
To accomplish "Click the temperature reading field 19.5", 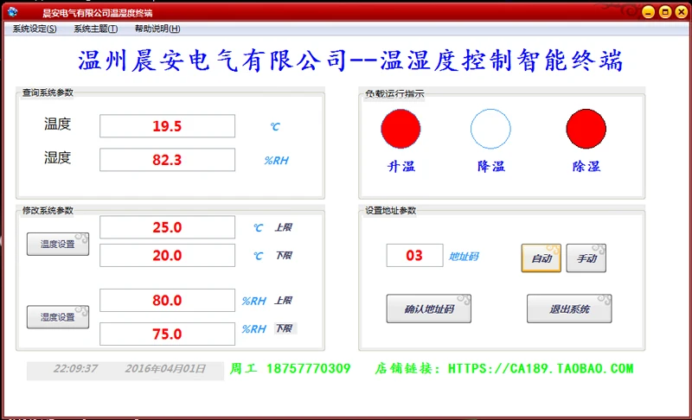I will coord(167,126).
